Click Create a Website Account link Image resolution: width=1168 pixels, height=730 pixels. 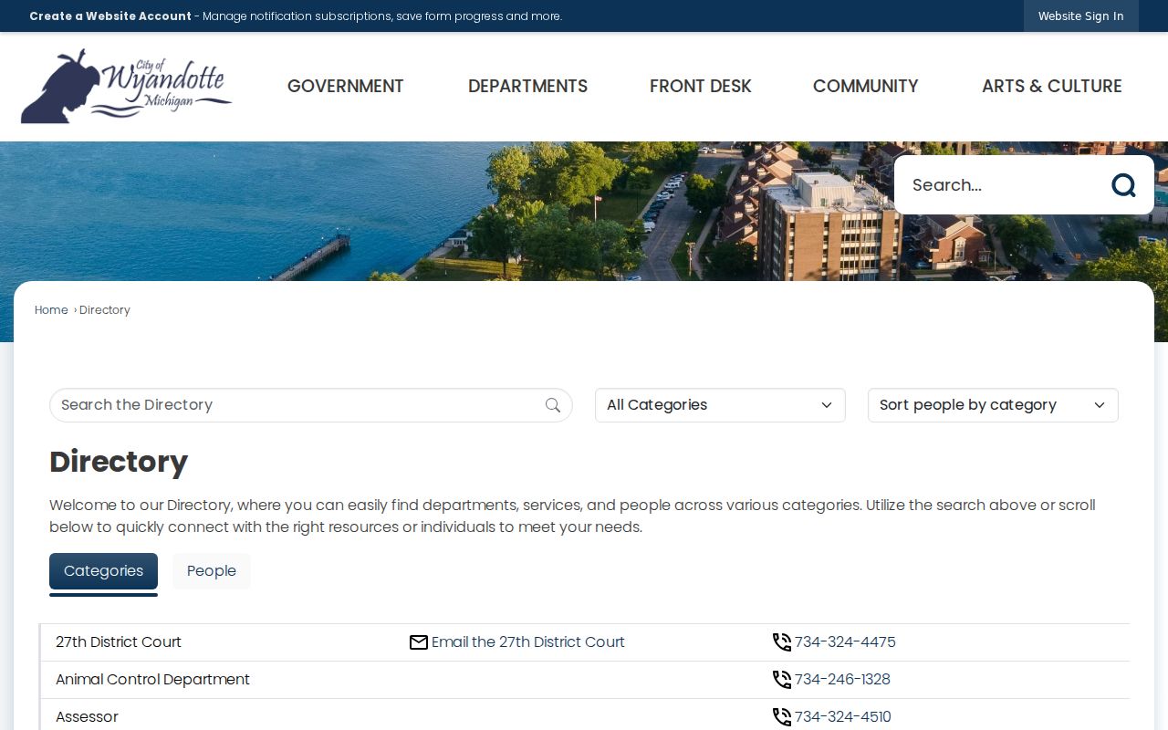(110, 16)
